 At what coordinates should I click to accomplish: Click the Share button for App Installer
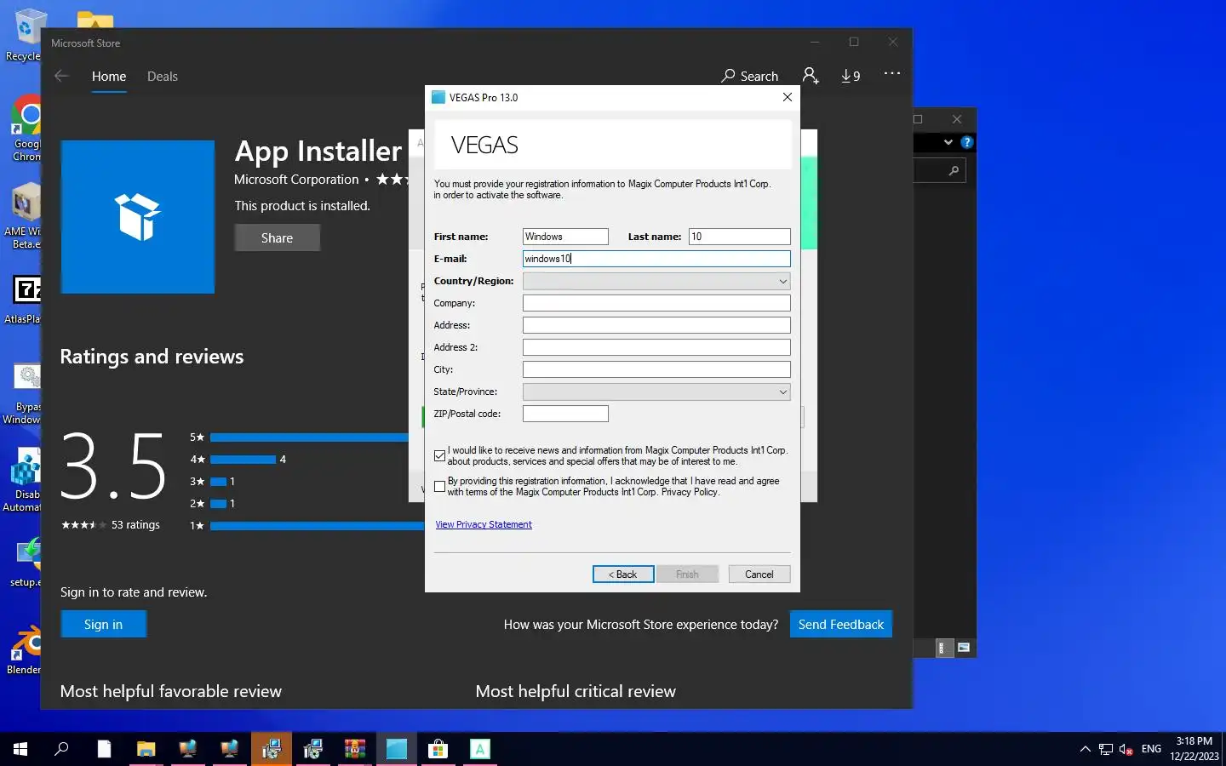(x=278, y=238)
